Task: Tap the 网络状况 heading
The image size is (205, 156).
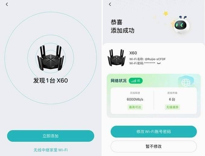Action: click(118, 81)
